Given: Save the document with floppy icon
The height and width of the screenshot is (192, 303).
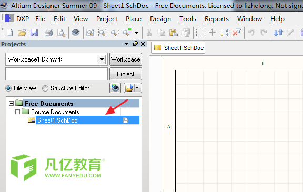Looking at the screenshot, I should (x=34, y=33).
